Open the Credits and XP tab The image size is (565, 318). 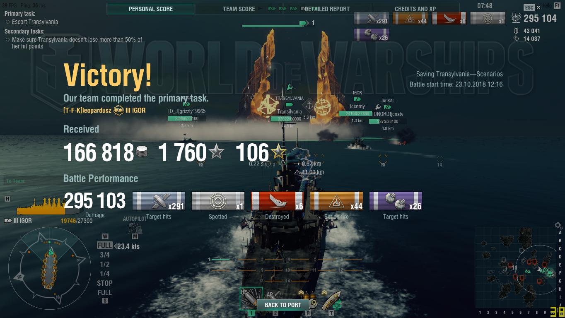tap(415, 9)
